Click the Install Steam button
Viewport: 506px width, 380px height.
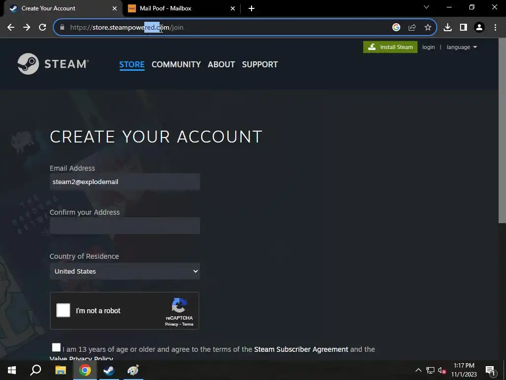point(390,47)
